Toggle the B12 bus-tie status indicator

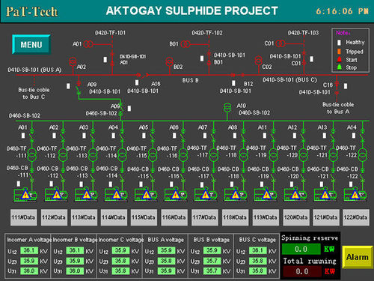coord(233,83)
